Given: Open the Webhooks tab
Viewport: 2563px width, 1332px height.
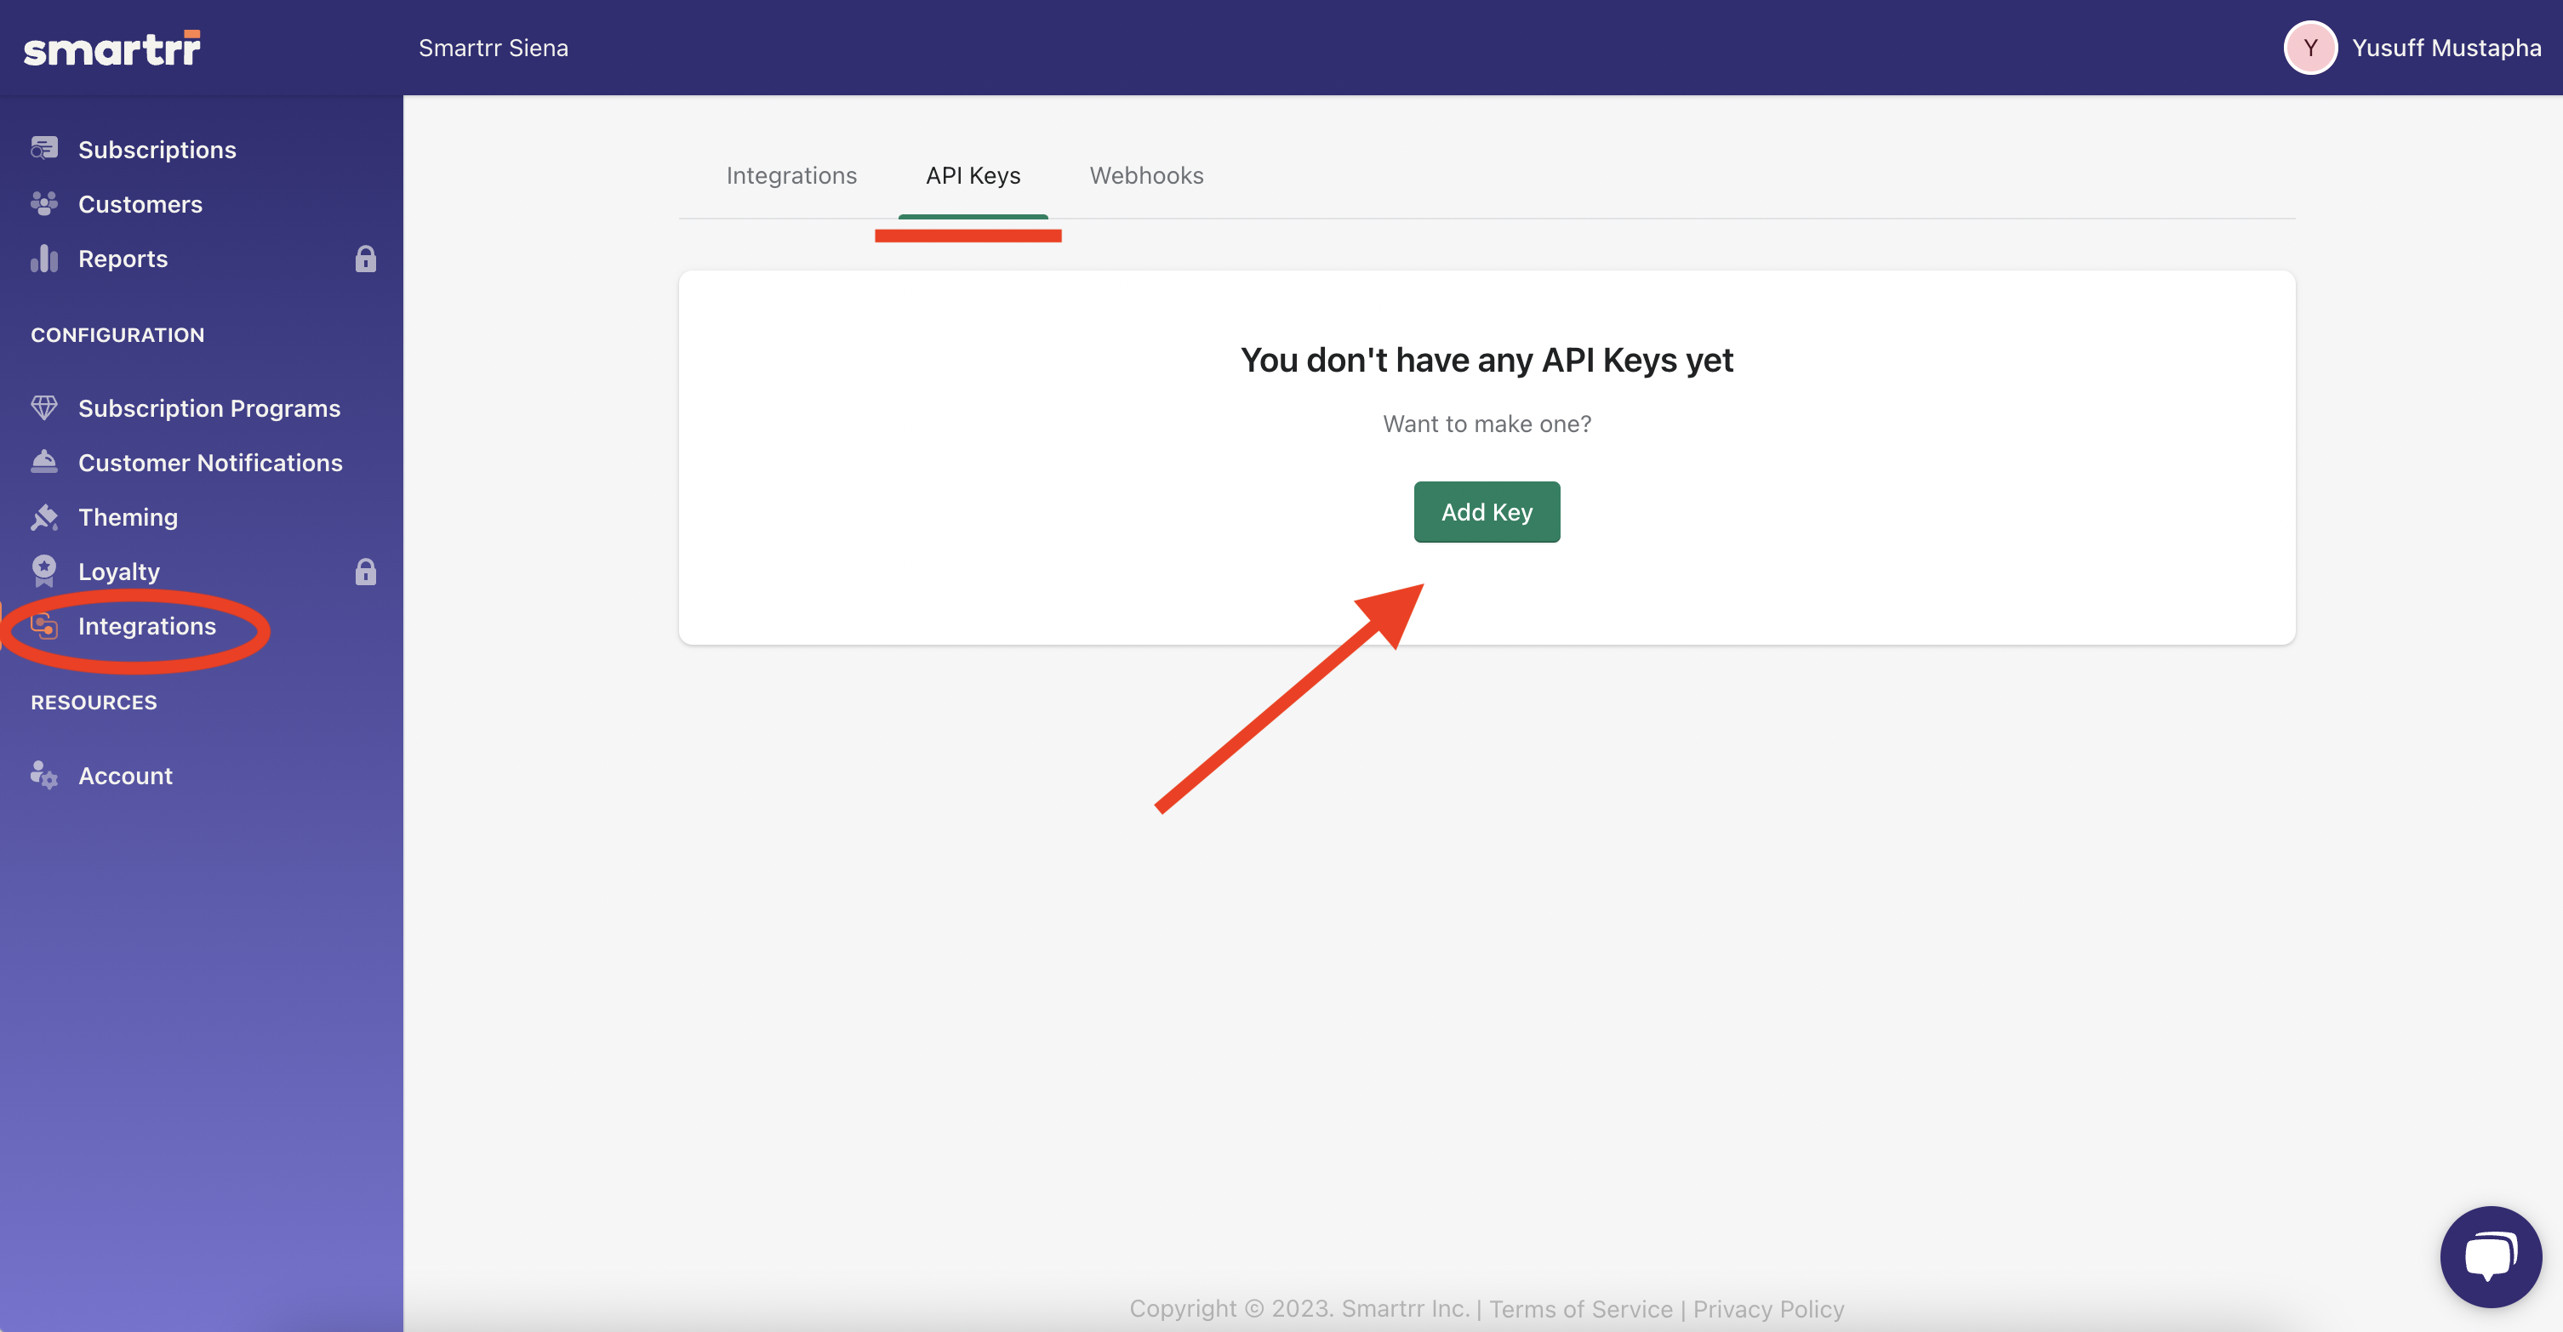Looking at the screenshot, I should [1146, 175].
